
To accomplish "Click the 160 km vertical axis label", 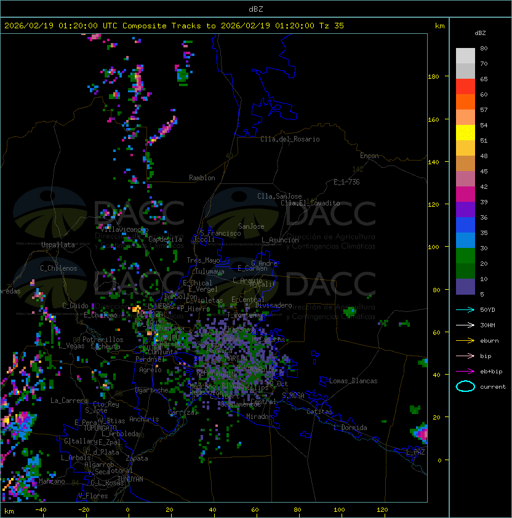I will pos(433,119).
